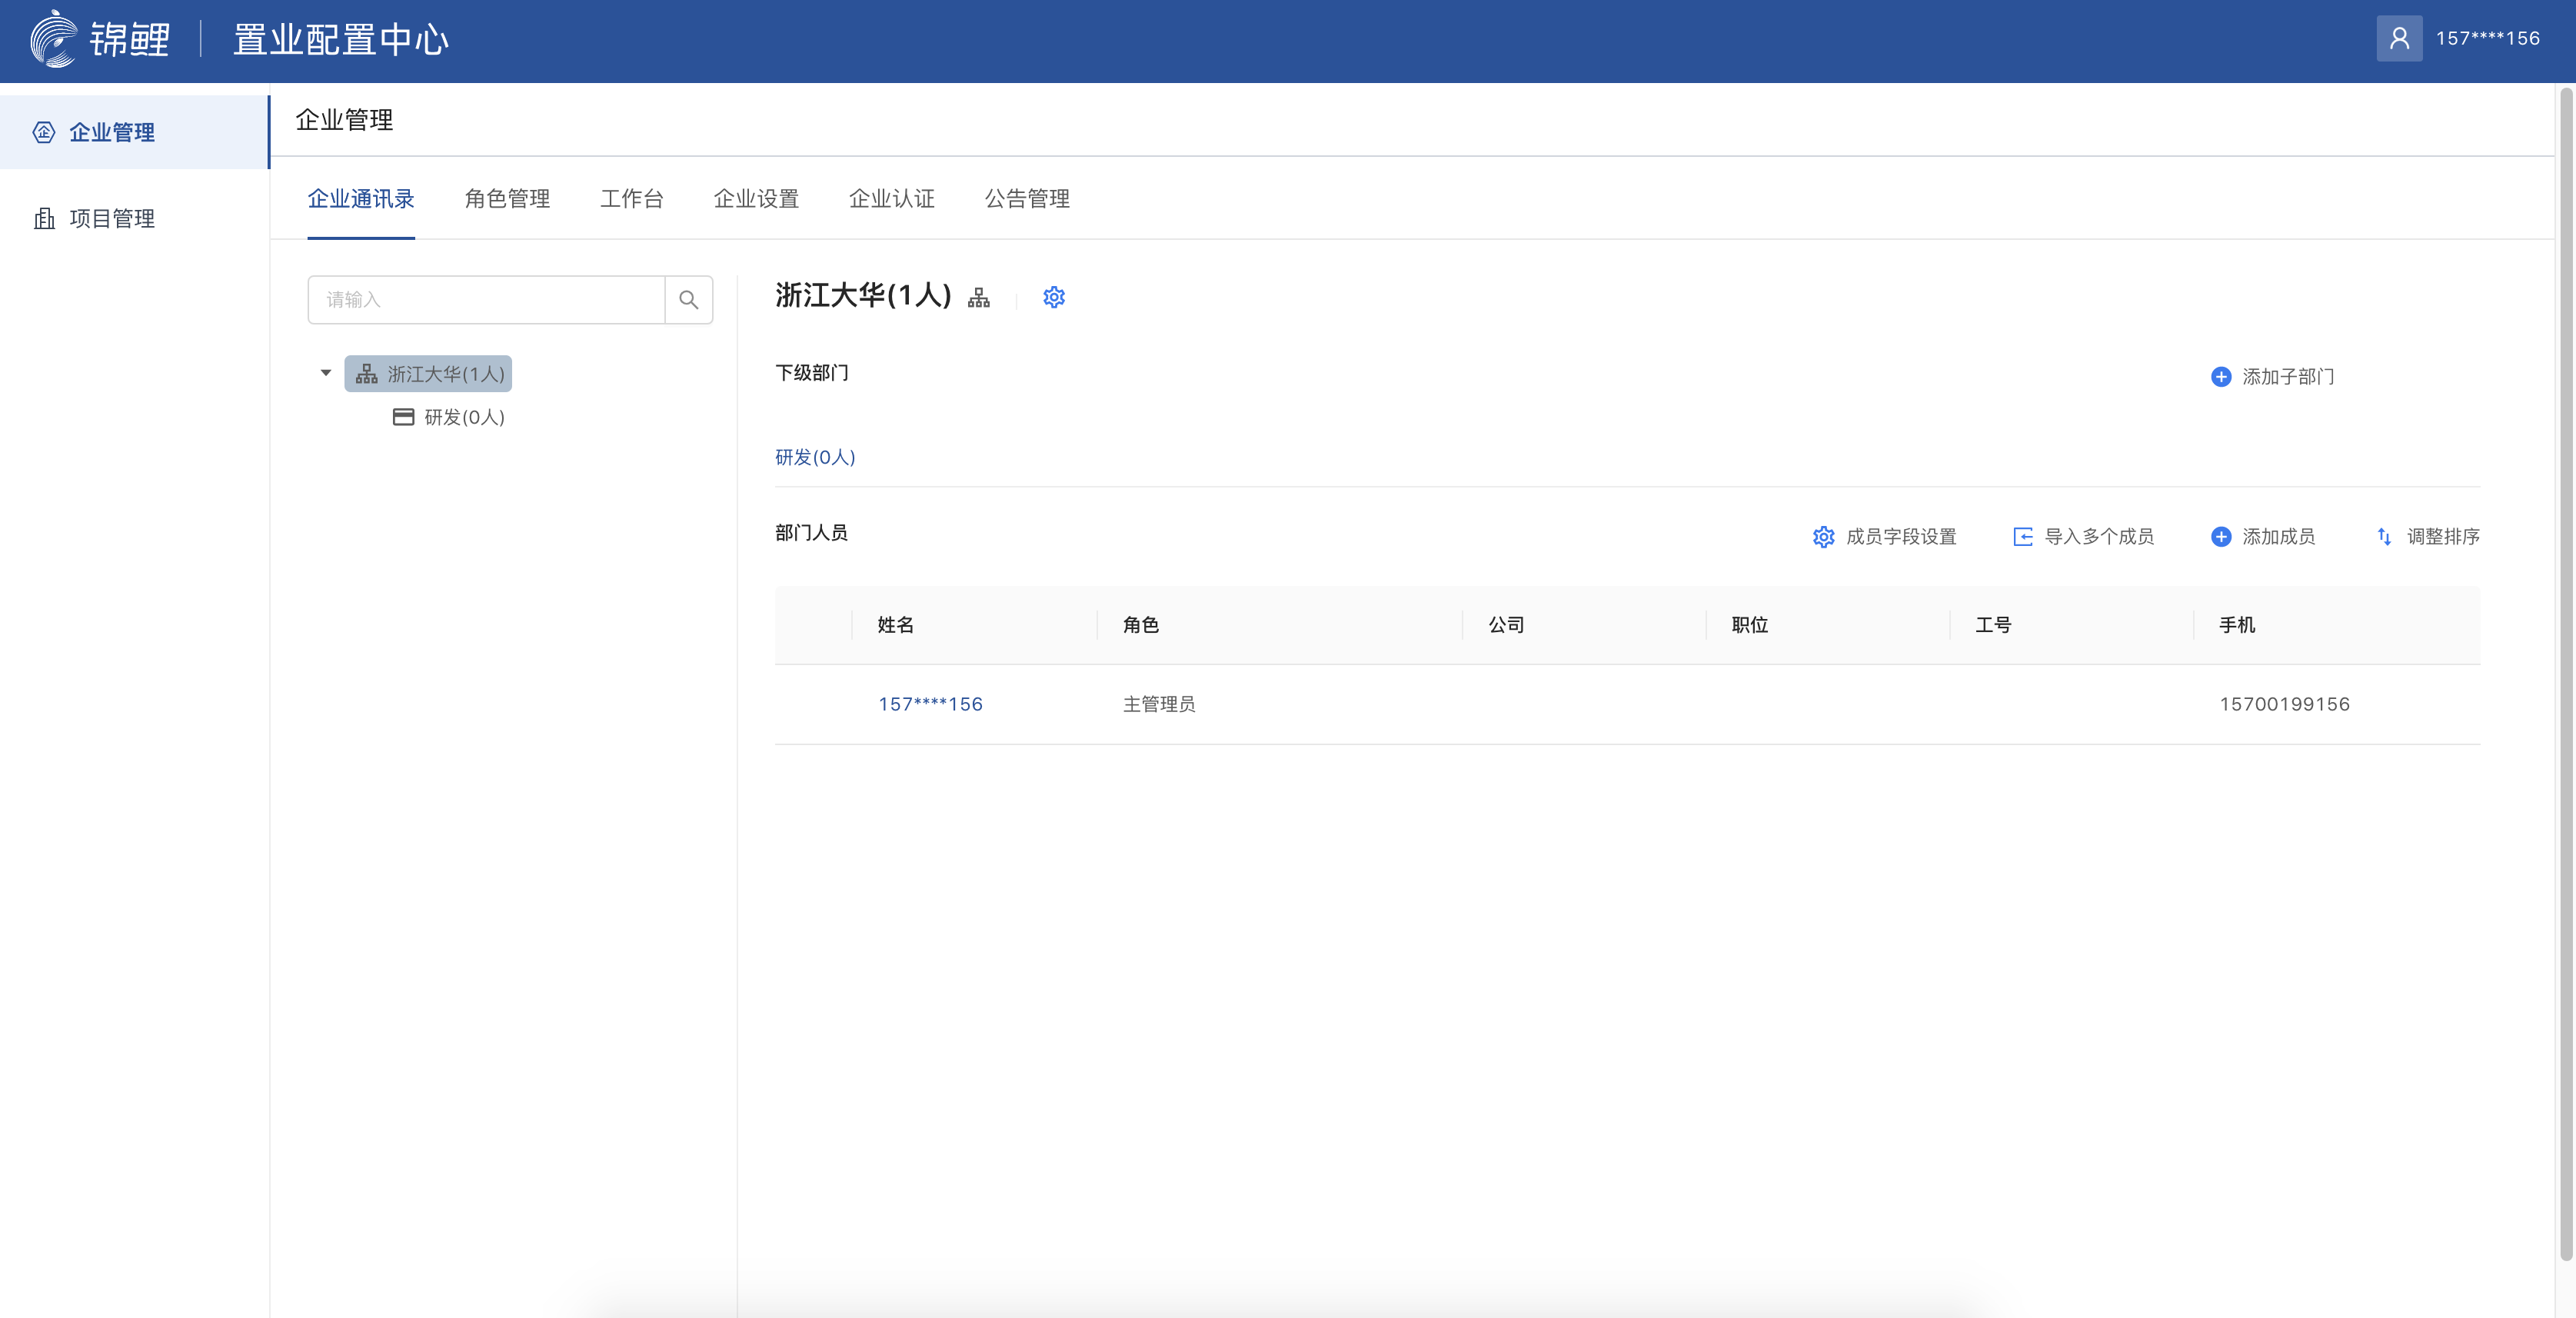
Task: Open department settings gear icon beside heading
Action: point(1054,297)
